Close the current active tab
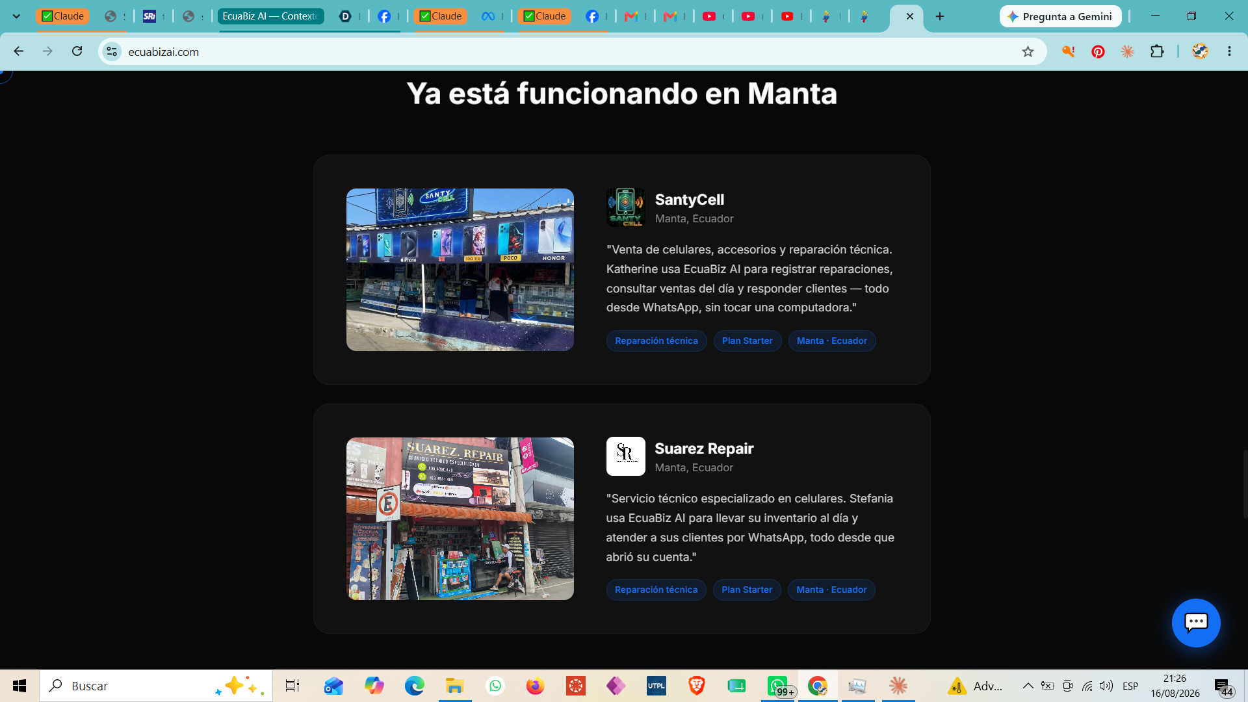 910,16
